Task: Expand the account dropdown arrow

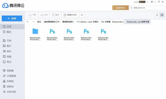Action: (147, 2)
